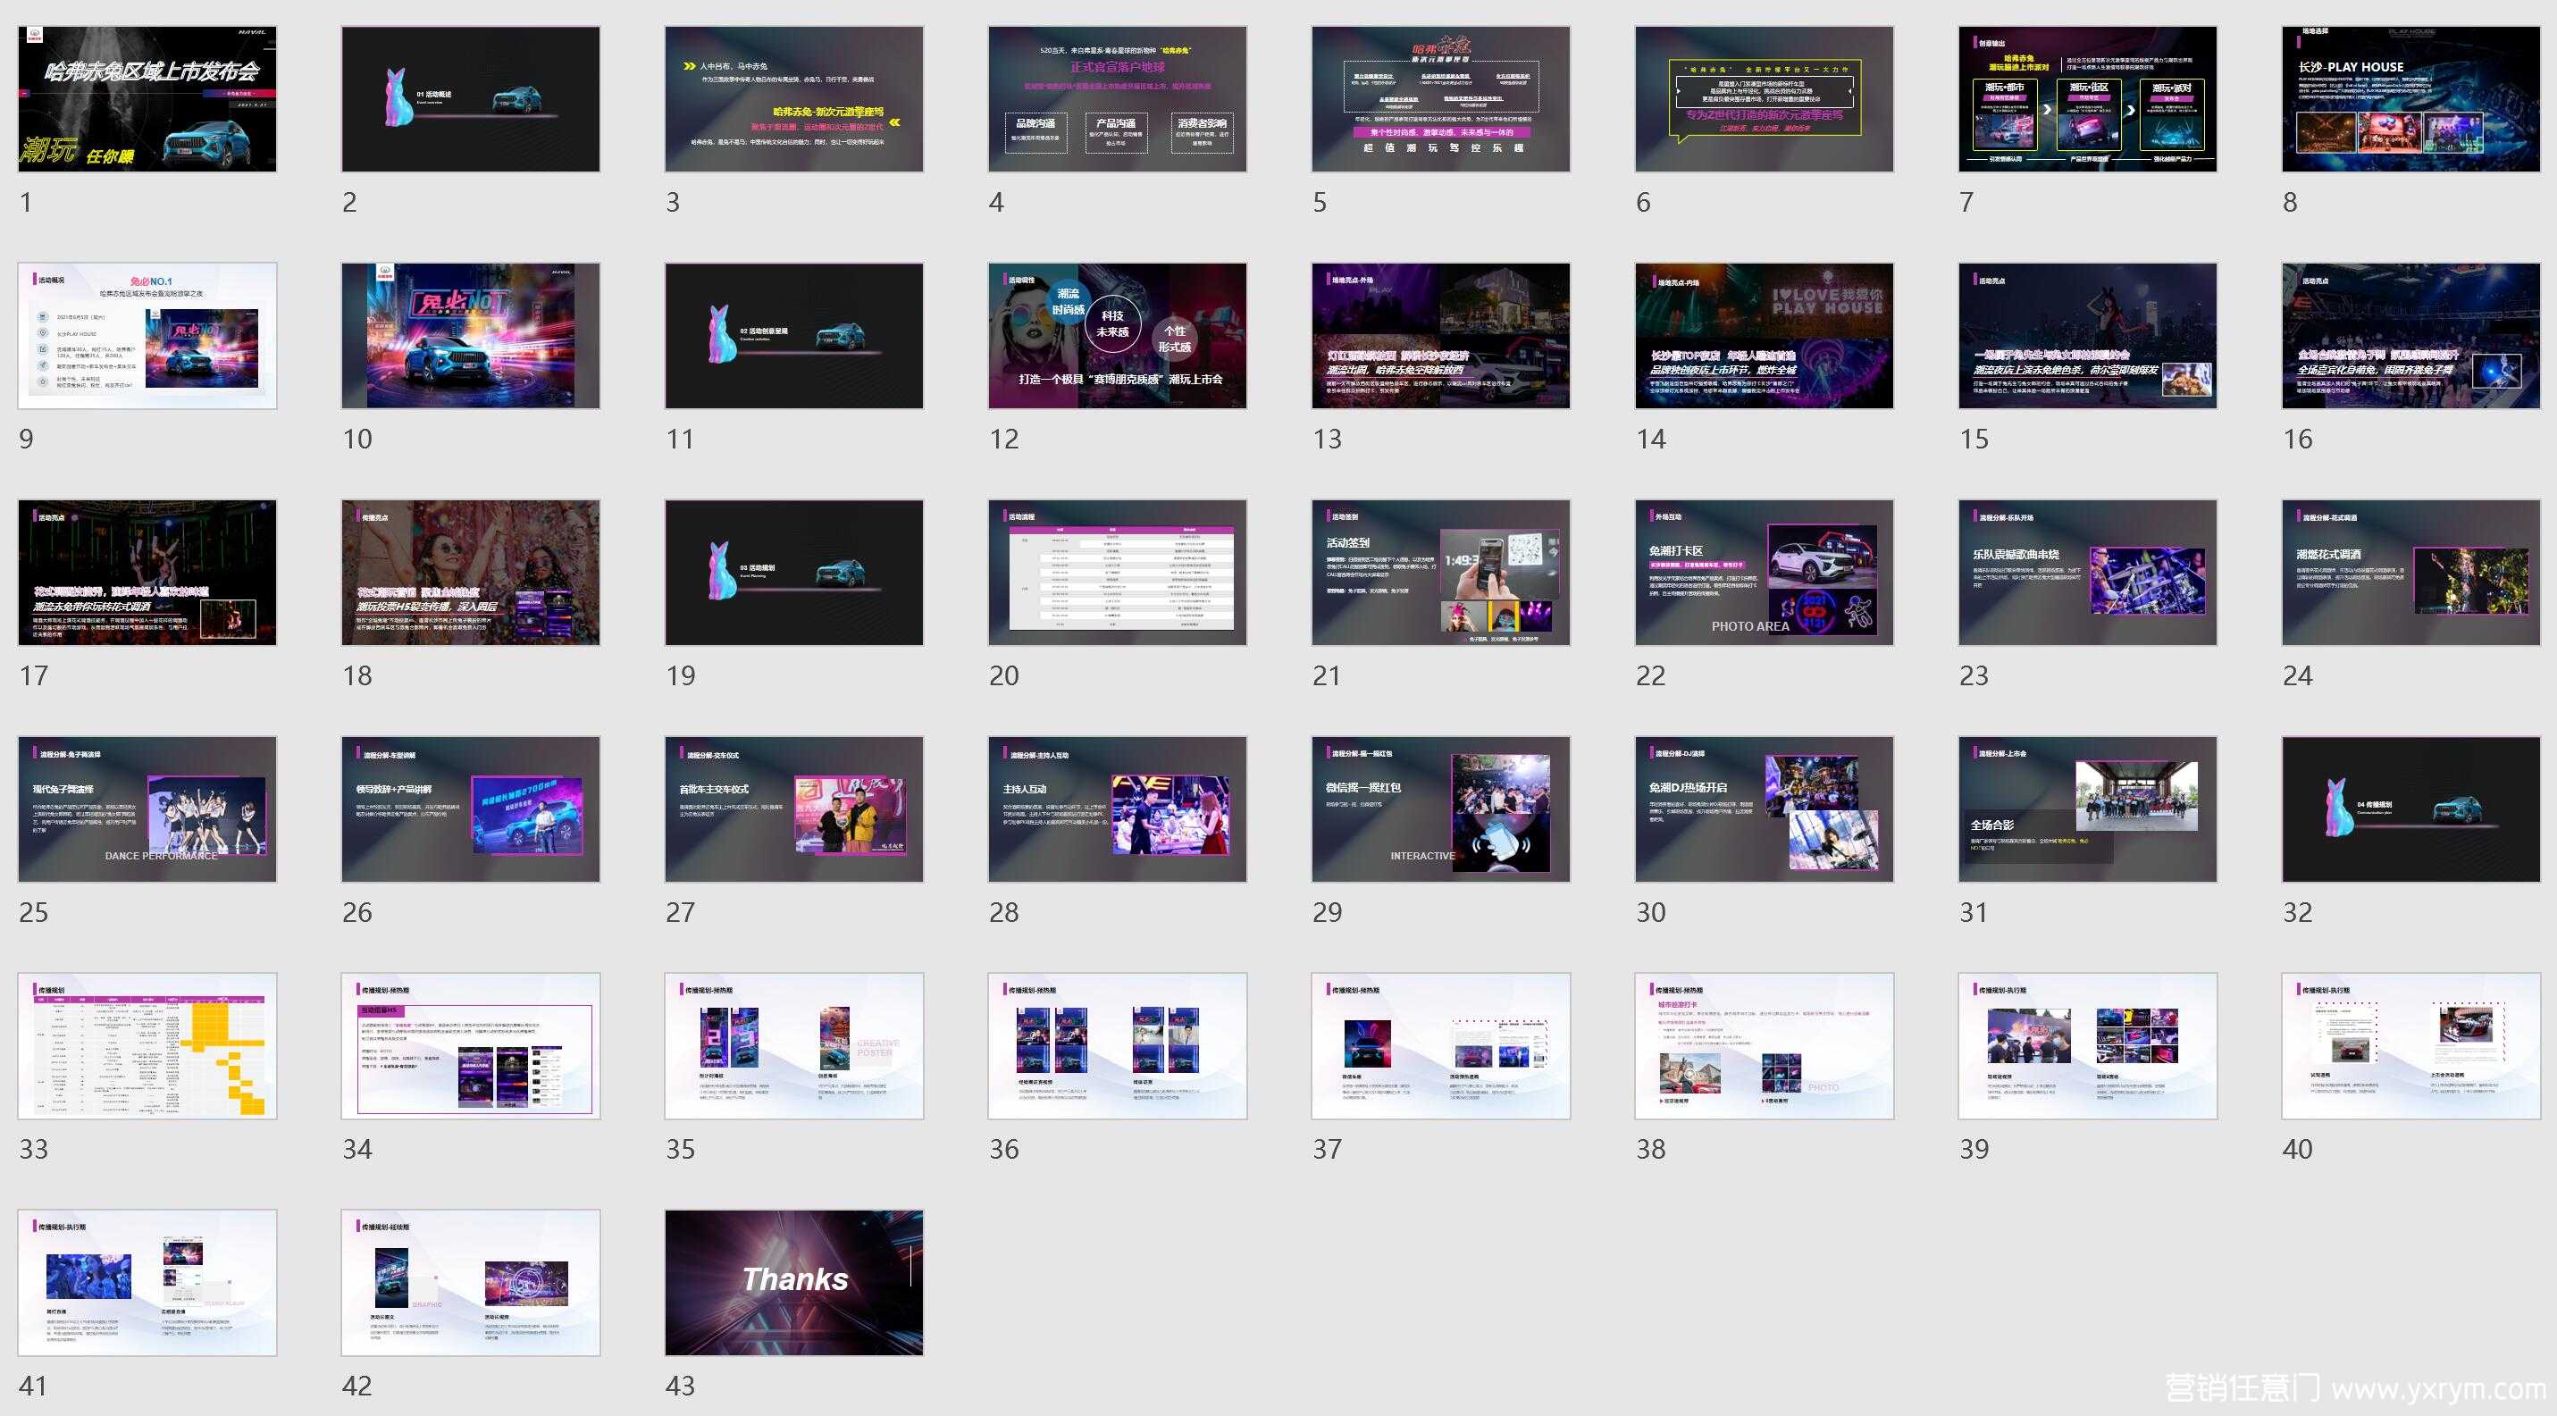Image resolution: width=2557 pixels, height=1416 pixels.
Task: Select slide 12 赛博朋克质感 circles thumbnail
Action: (1118, 335)
